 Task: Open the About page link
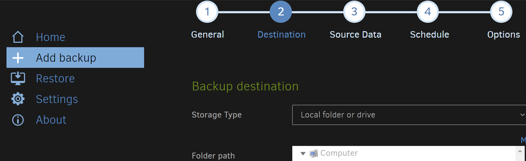point(51,120)
